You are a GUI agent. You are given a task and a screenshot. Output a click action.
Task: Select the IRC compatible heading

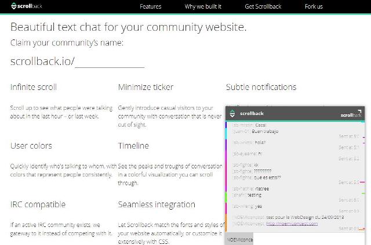38,204
